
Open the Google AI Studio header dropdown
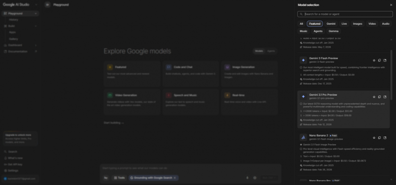[36, 5]
